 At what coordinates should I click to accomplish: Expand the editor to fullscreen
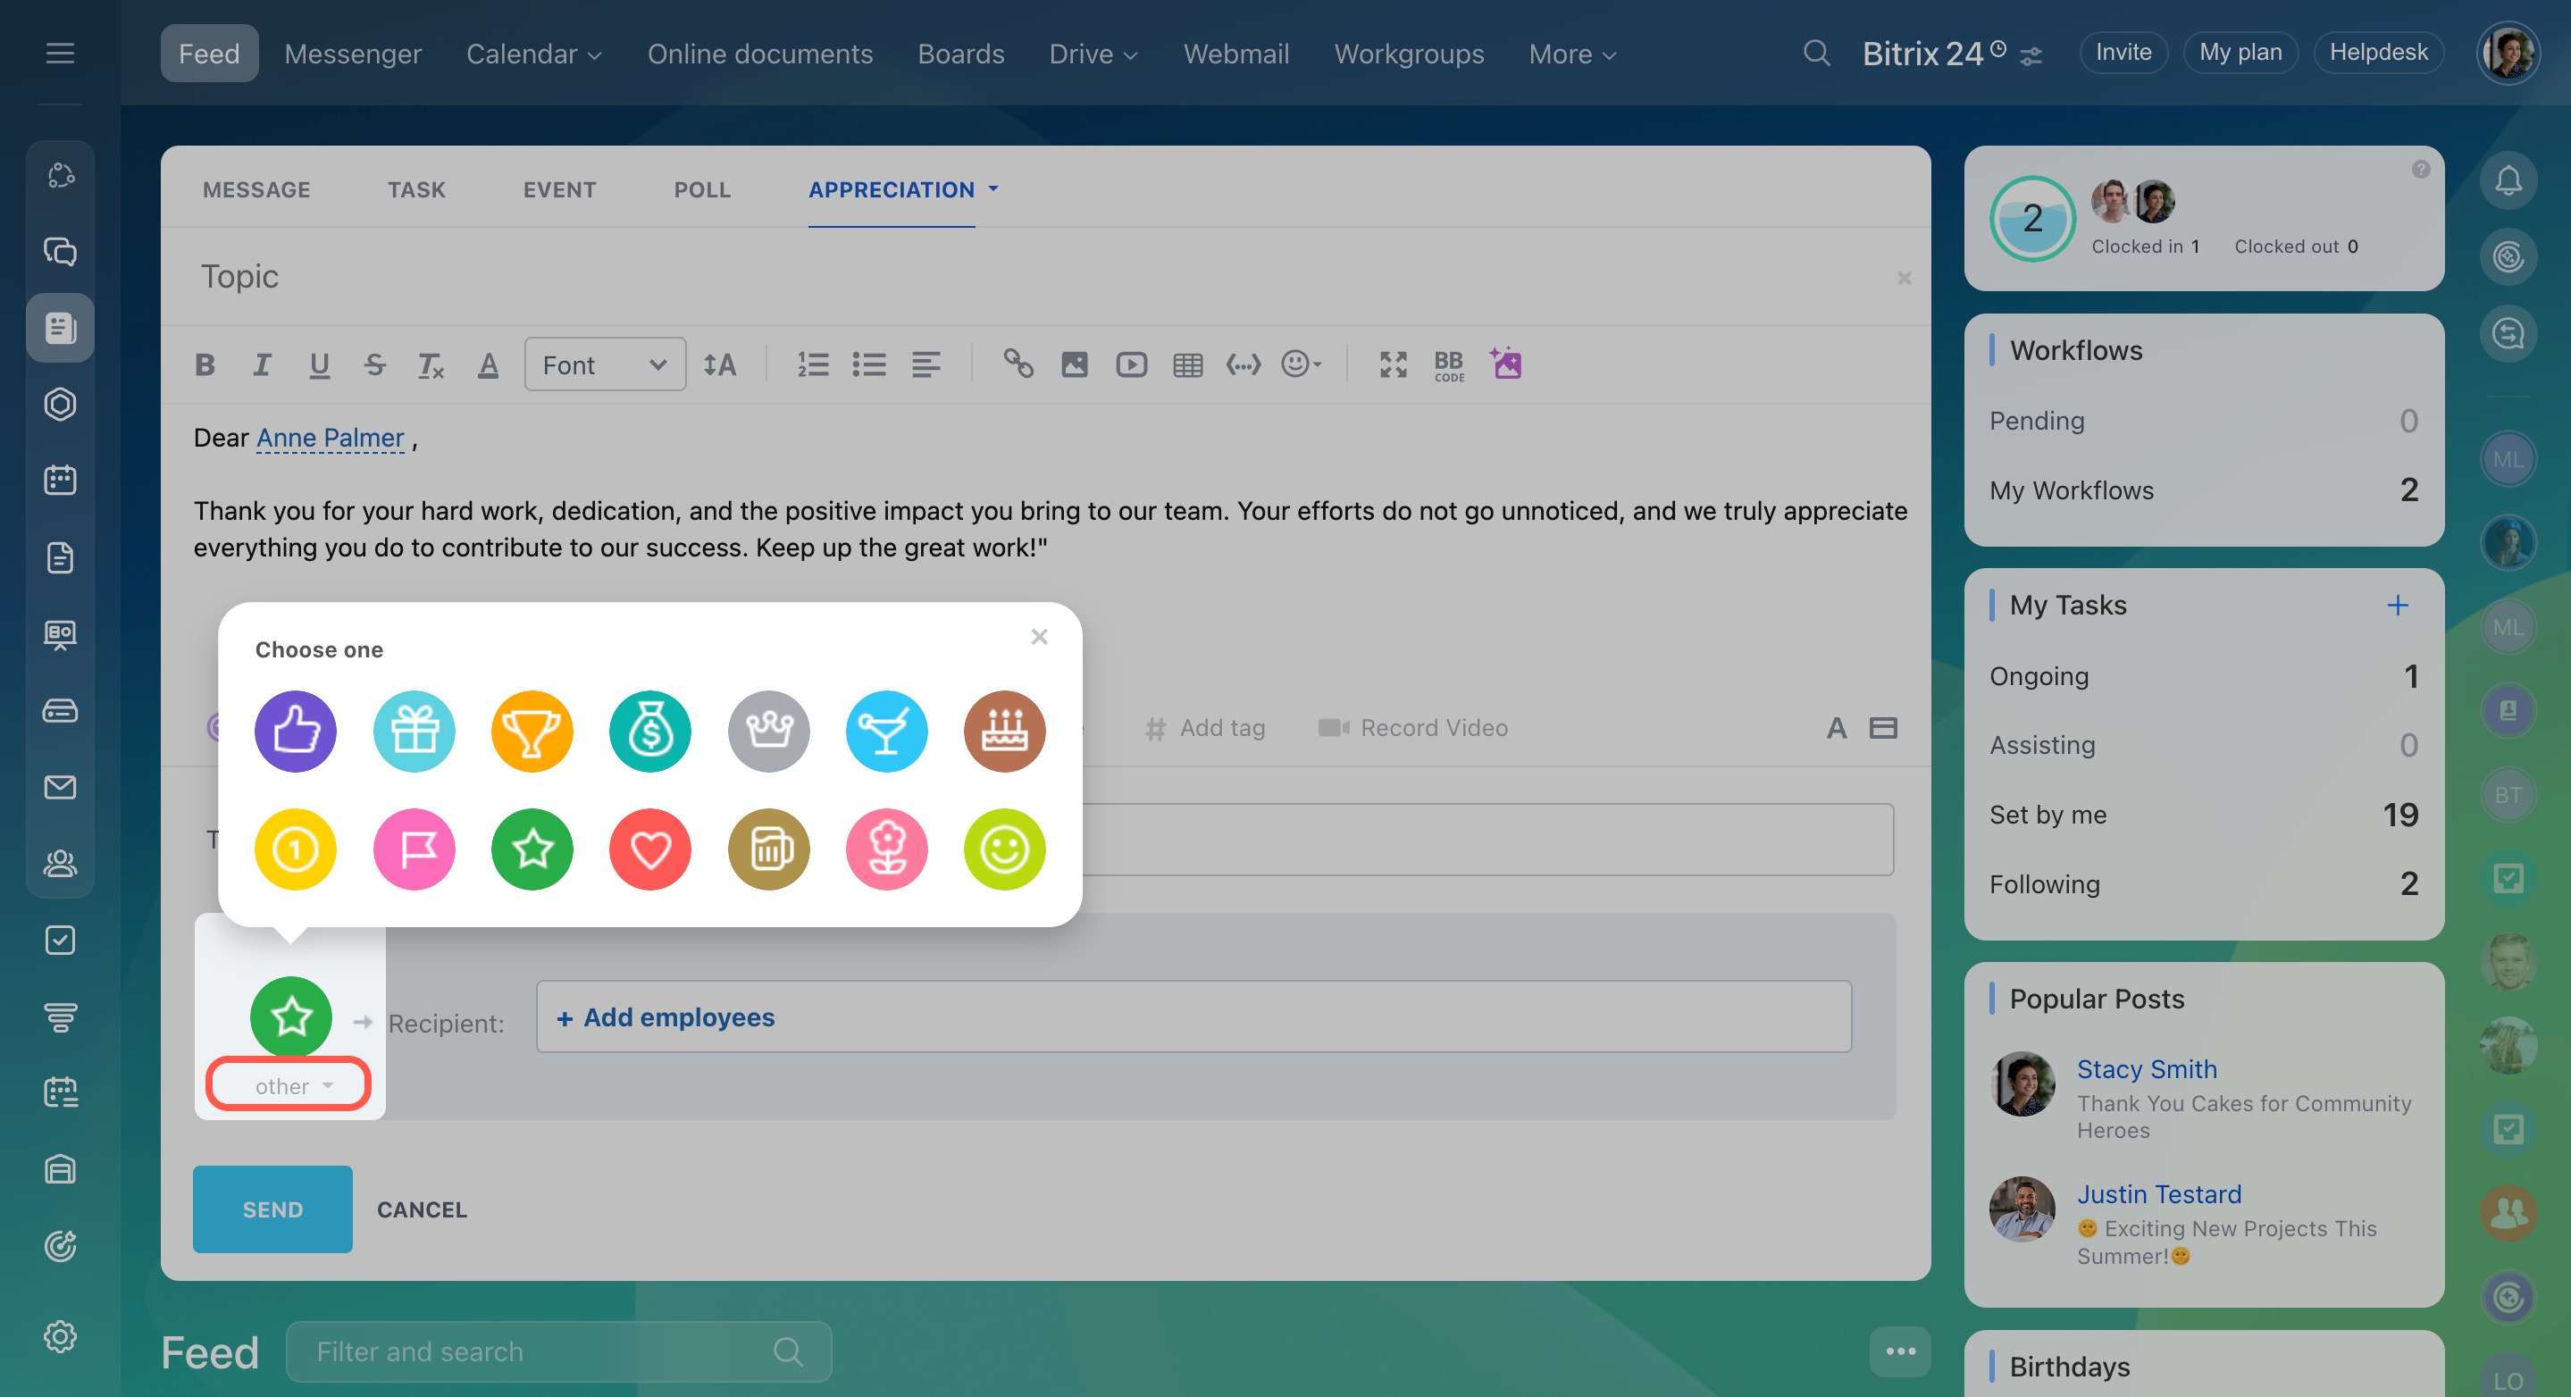tap(1394, 365)
